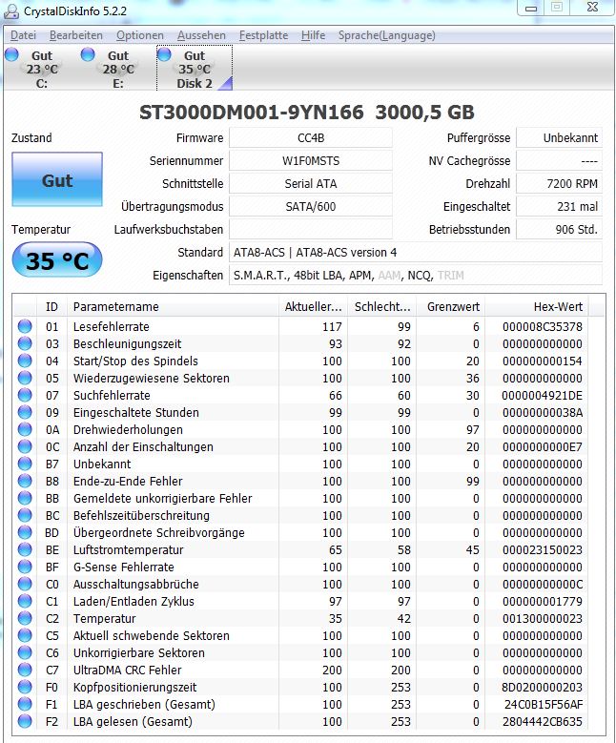Click the Aktueller... column header
Screen dimensions: 616x743
coord(313,306)
